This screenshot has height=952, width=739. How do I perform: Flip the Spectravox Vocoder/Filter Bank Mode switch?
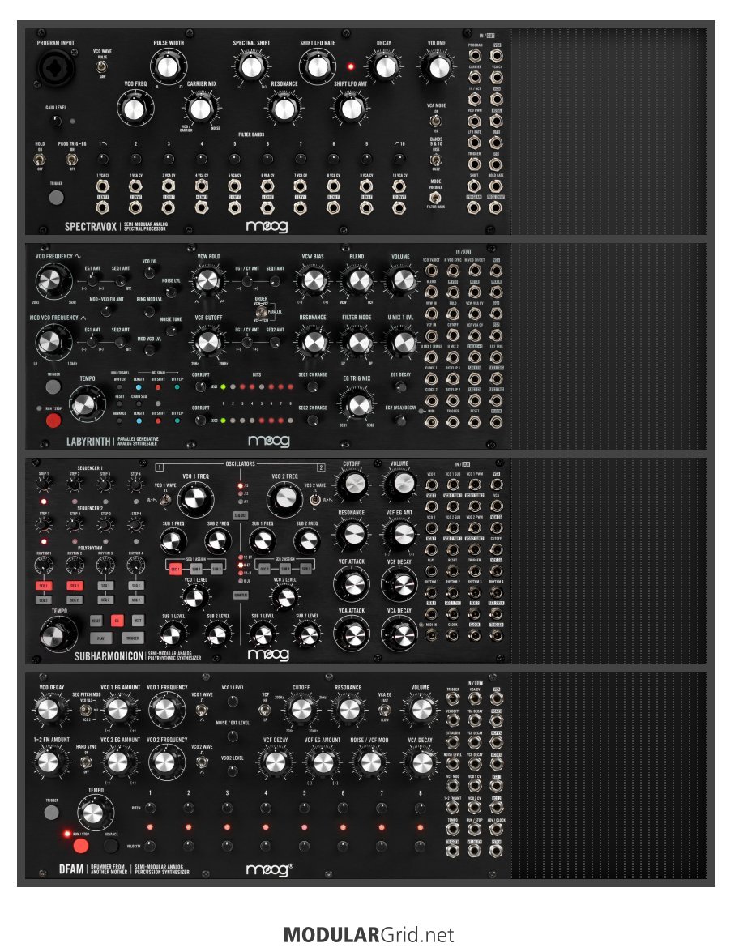pos(435,197)
